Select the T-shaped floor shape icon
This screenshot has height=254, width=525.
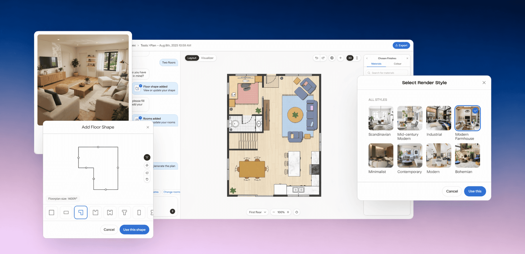pos(124,212)
